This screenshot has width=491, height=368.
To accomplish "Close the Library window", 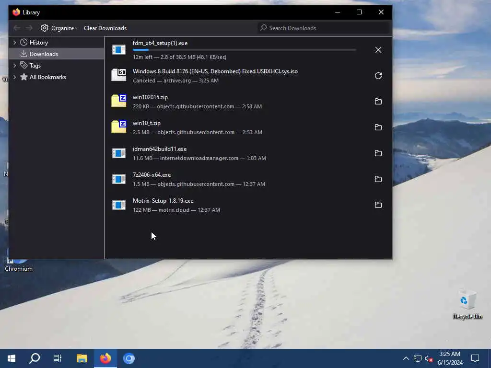I will pyautogui.click(x=381, y=12).
